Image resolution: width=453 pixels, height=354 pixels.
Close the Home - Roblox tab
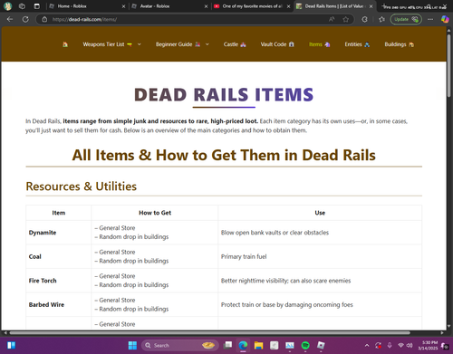[123, 6]
